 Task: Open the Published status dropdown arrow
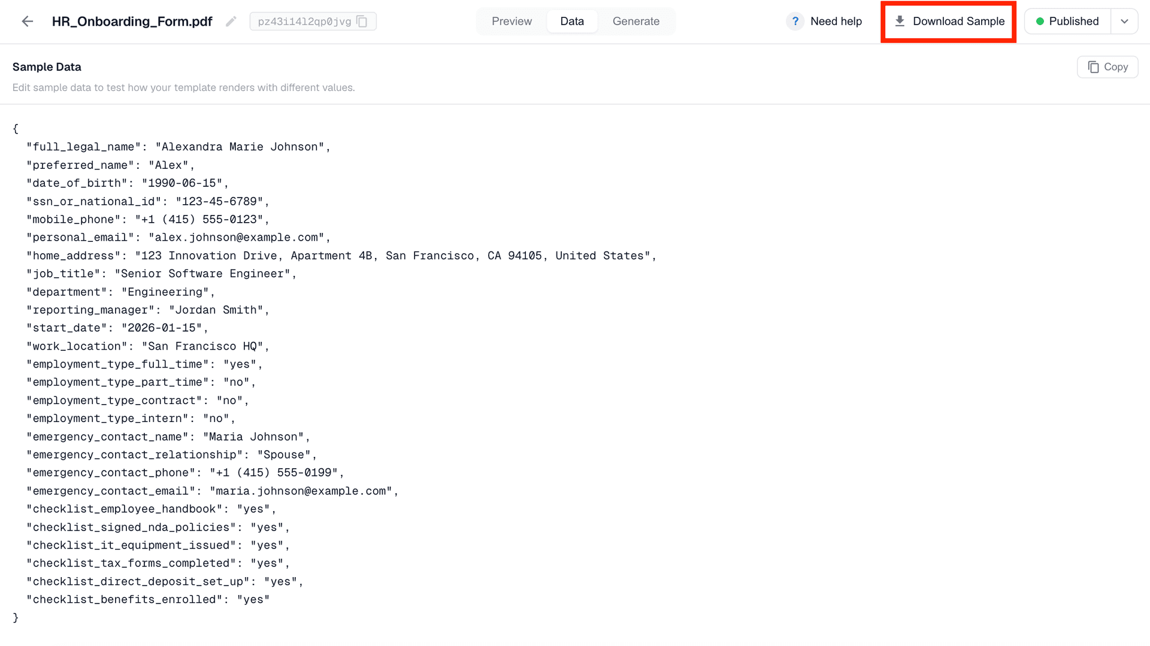click(1124, 22)
